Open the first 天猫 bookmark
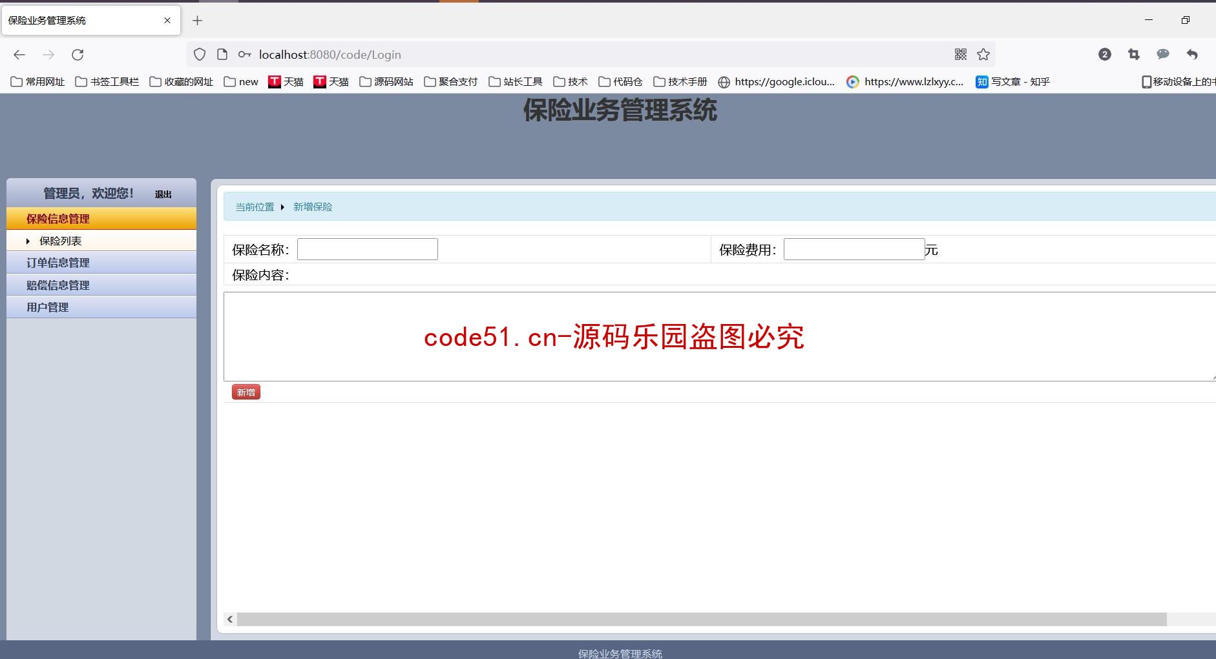 [x=286, y=82]
